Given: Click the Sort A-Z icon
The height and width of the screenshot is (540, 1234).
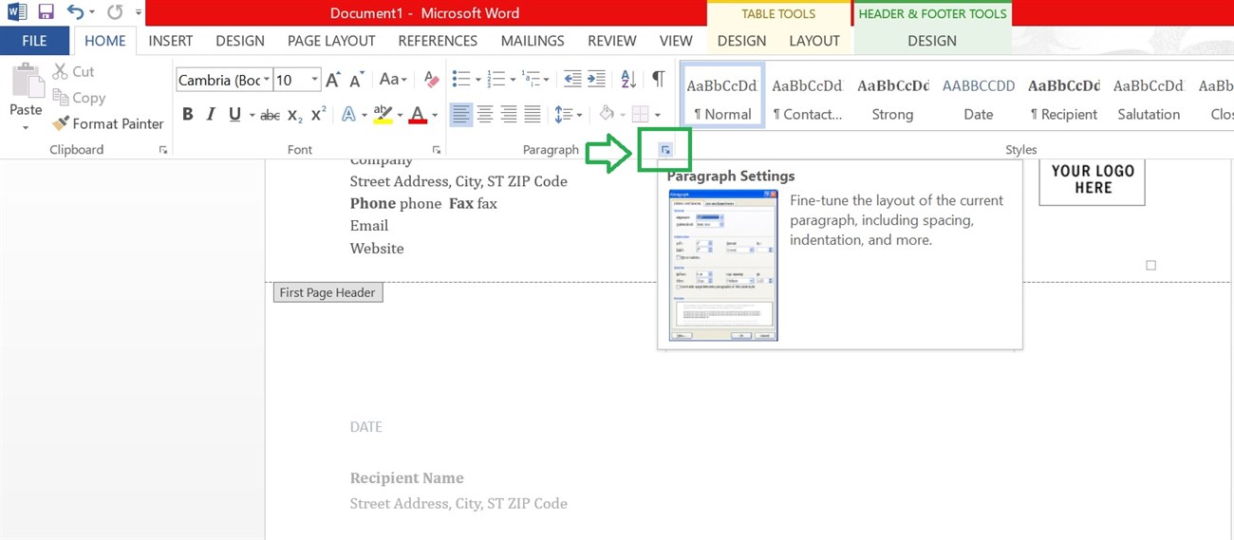Looking at the screenshot, I should [628, 80].
